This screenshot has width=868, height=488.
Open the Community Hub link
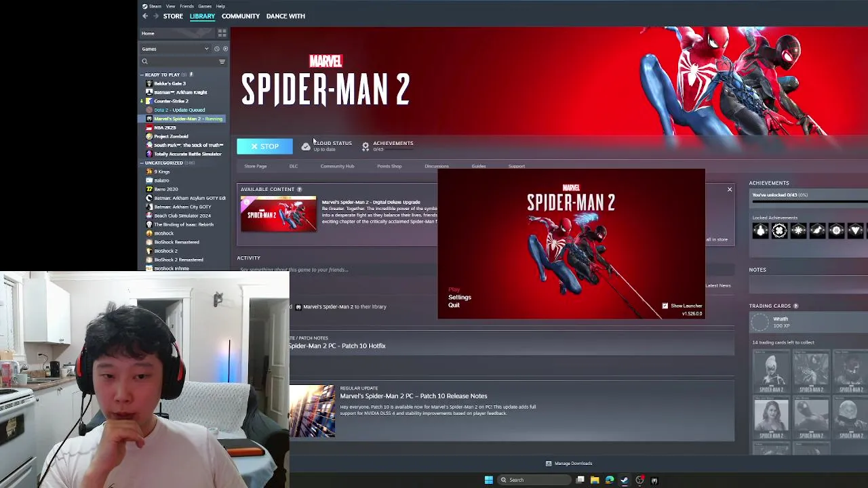[337, 166]
